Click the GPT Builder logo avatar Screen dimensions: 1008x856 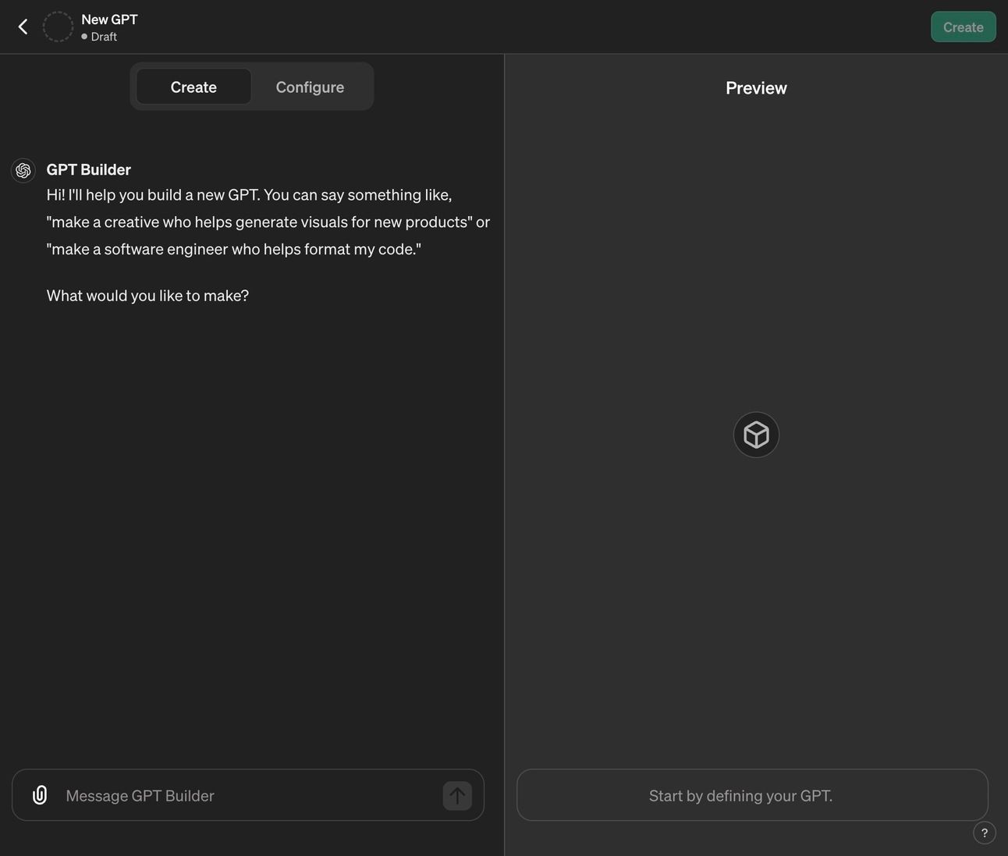click(23, 170)
